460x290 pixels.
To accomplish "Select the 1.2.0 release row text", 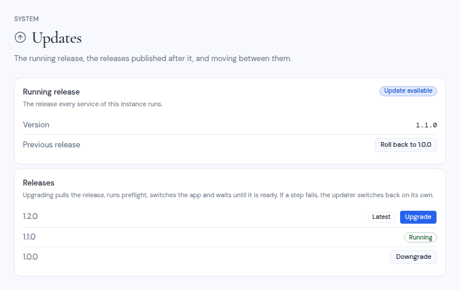I will (x=30, y=217).
